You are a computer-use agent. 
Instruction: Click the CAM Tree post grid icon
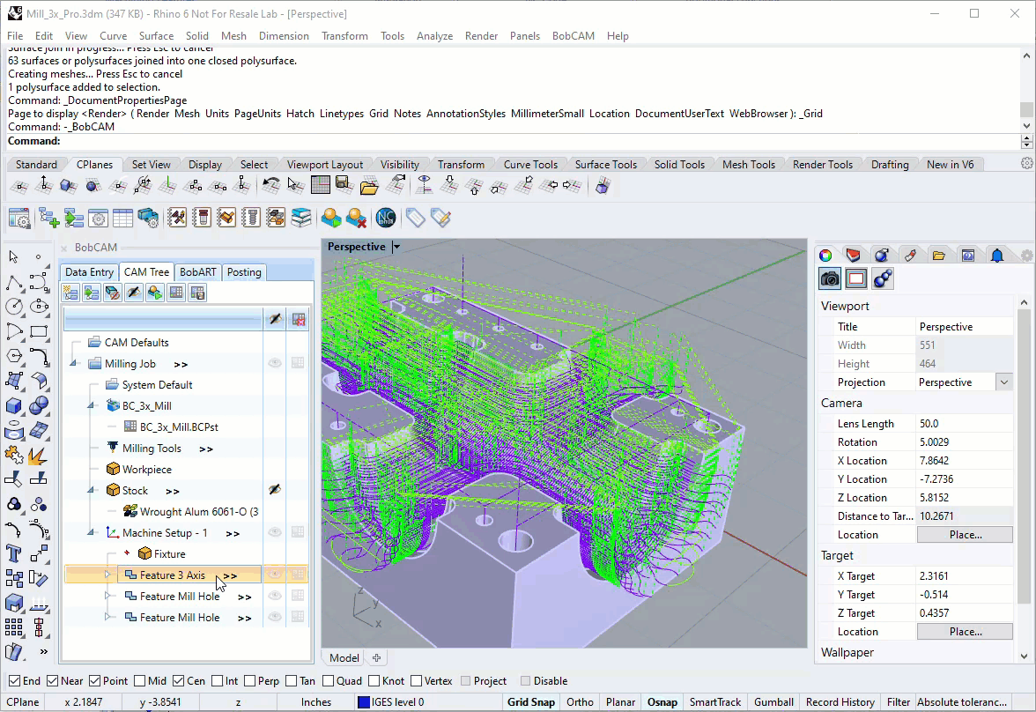pyautogui.click(x=176, y=293)
